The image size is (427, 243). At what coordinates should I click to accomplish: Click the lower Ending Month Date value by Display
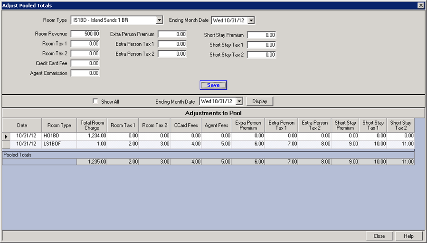pos(218,101)
